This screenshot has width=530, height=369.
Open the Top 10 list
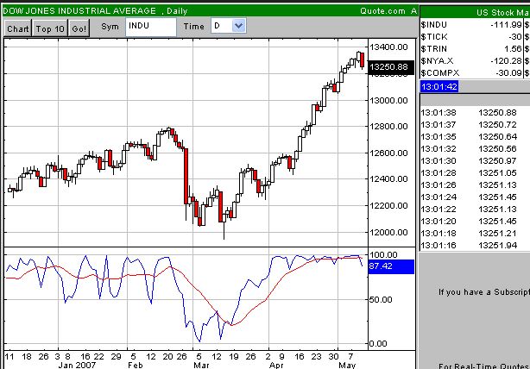click(x=49, y=28)
